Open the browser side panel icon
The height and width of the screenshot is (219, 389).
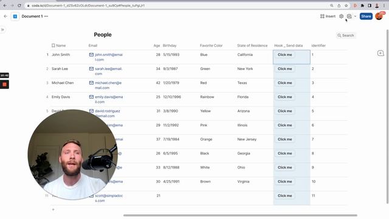[370, 5]
